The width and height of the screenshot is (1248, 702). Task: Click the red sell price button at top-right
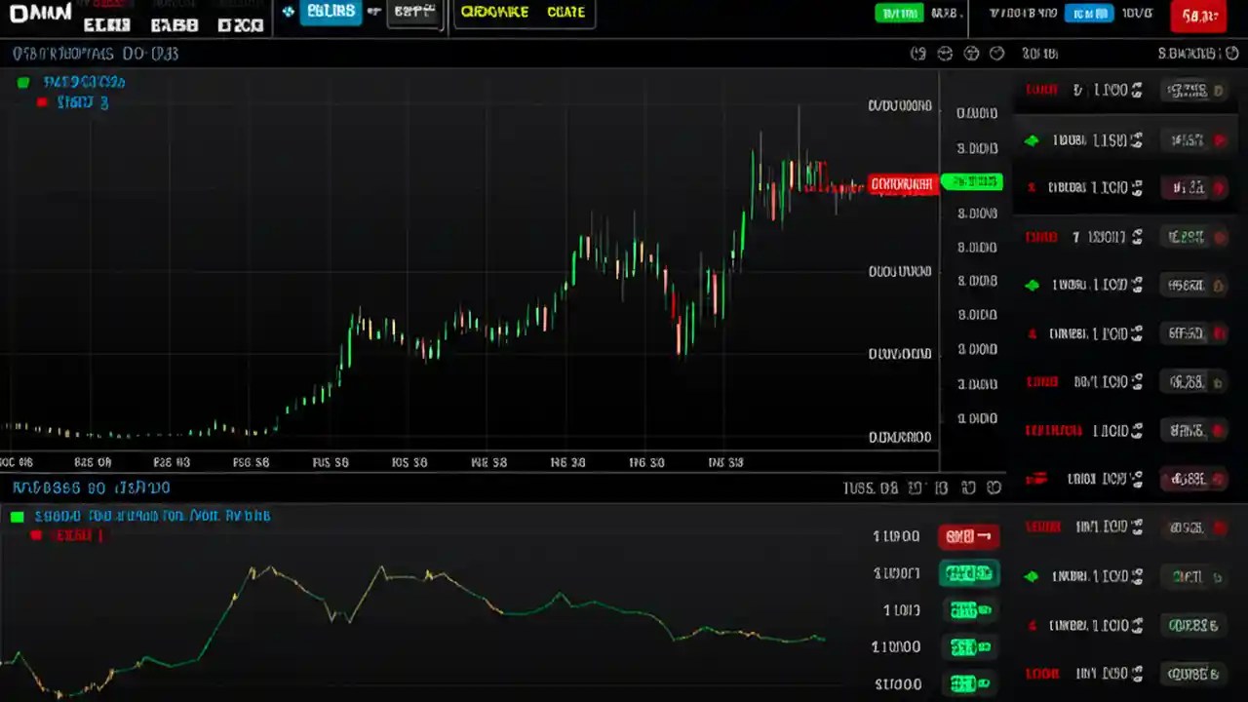pos(1198,16)
